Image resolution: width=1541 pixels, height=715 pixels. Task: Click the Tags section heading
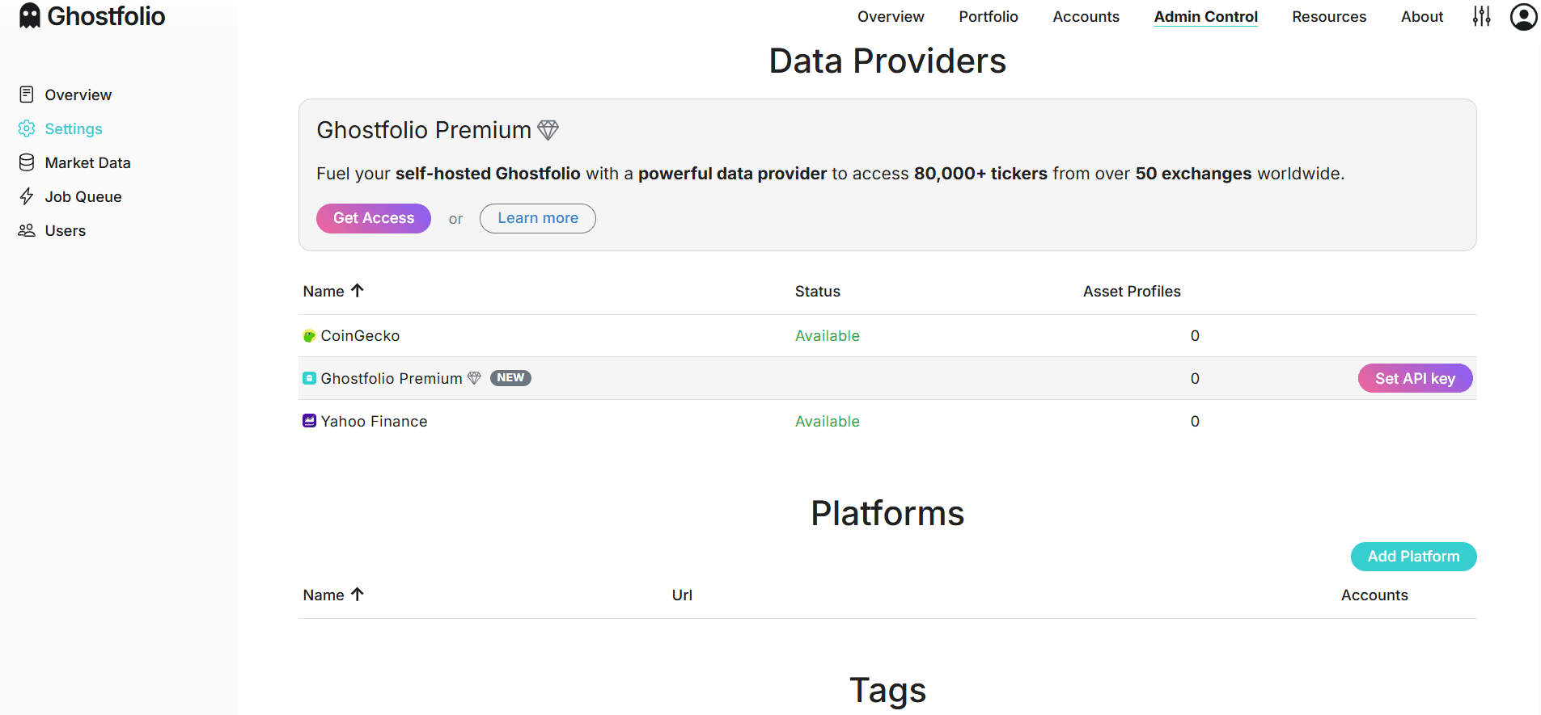pyautogui.click(x=887, y=692)
